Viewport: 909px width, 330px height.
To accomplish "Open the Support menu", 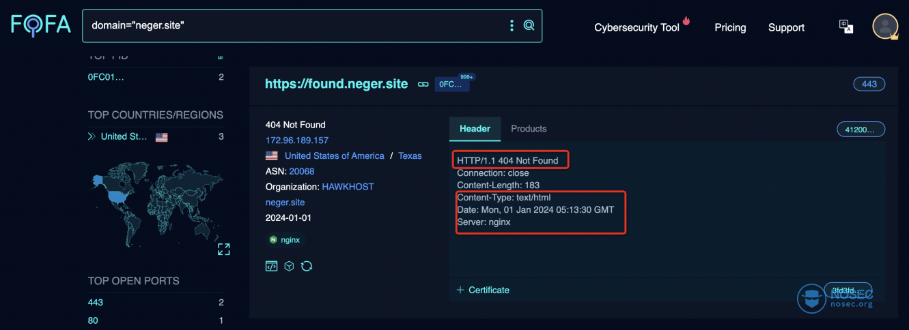I will pyautogui.click(x=786, y=27).
